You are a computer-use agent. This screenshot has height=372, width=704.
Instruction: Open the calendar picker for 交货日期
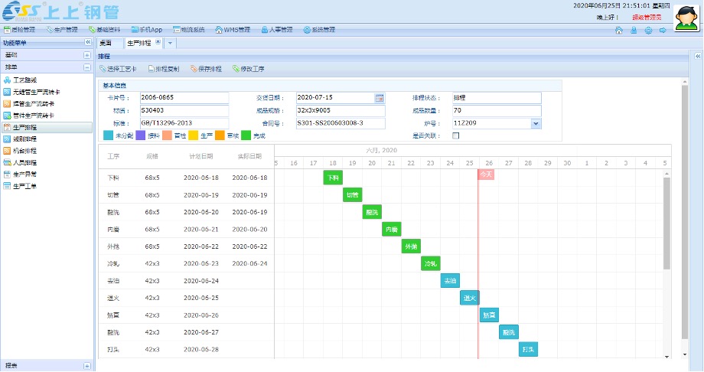379,98
